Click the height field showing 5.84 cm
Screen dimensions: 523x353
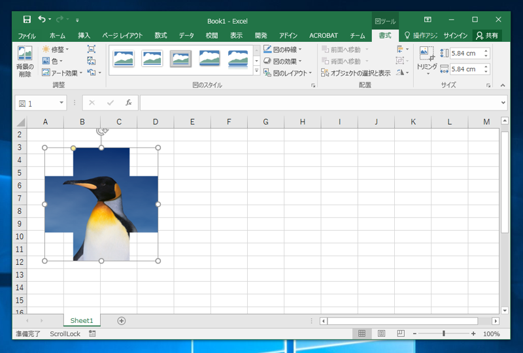click(x=466, y=53)
